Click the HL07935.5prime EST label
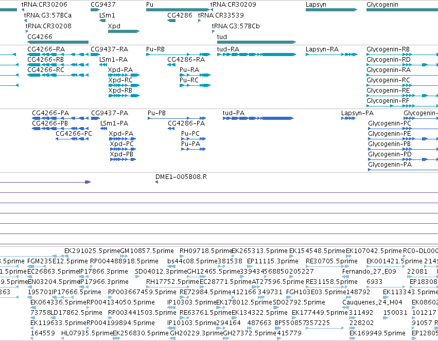438x341 pixels. 87,333
